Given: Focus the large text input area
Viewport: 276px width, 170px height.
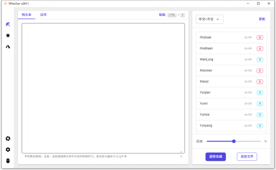Looking at the screenshot, I should point(103,88).
